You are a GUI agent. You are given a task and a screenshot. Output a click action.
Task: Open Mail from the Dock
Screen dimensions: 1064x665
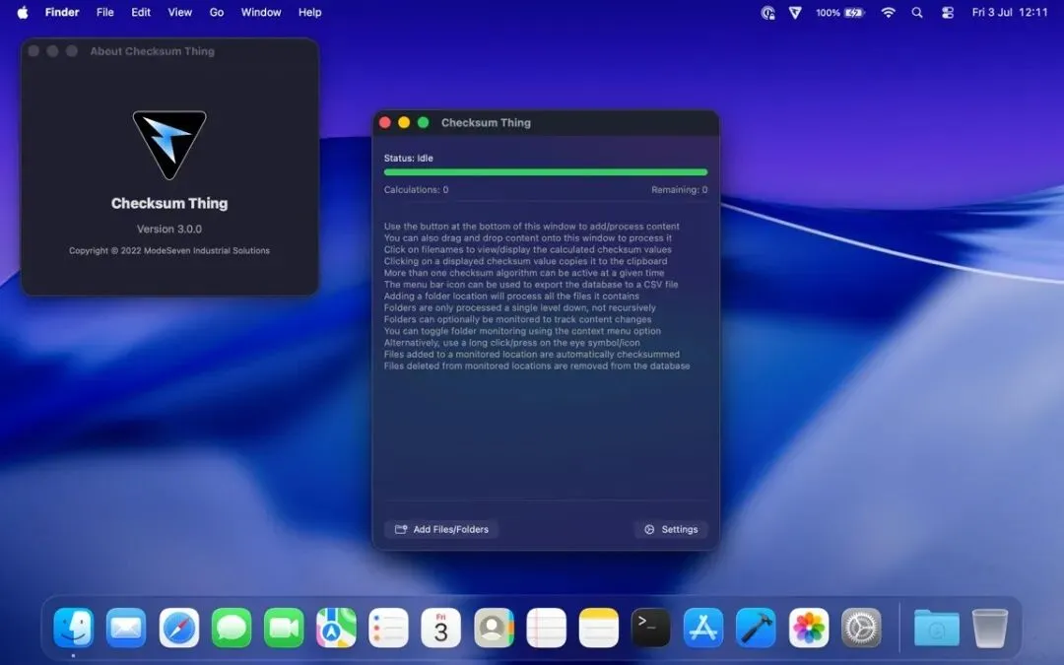pos(126,628)
